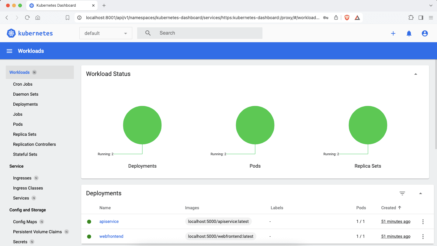Open Stateful Sets page
Image resolution: width=437 pixels, height=246 pixels.
25,154
